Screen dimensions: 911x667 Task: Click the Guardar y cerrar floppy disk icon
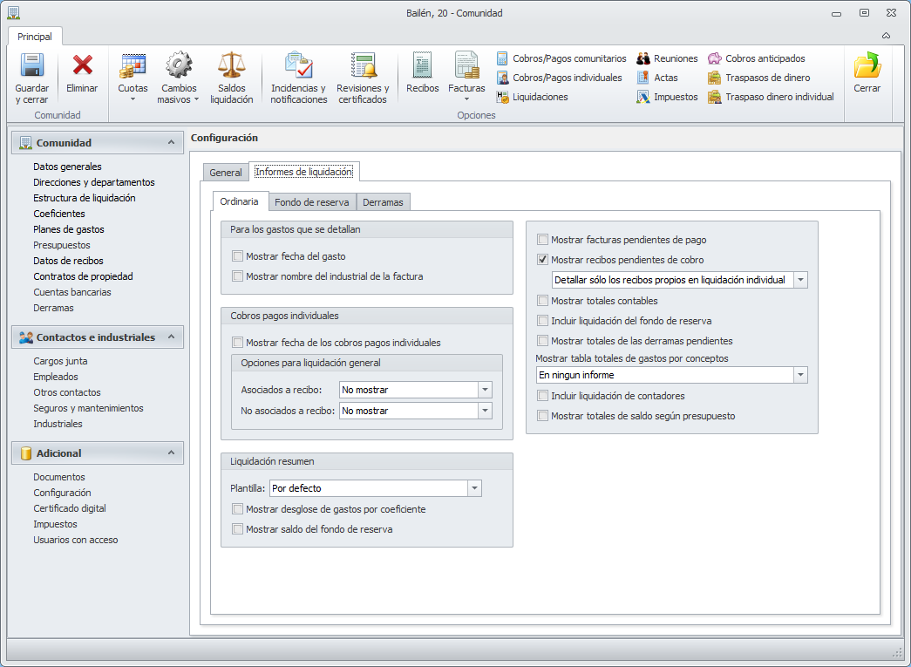pos(32,66)
